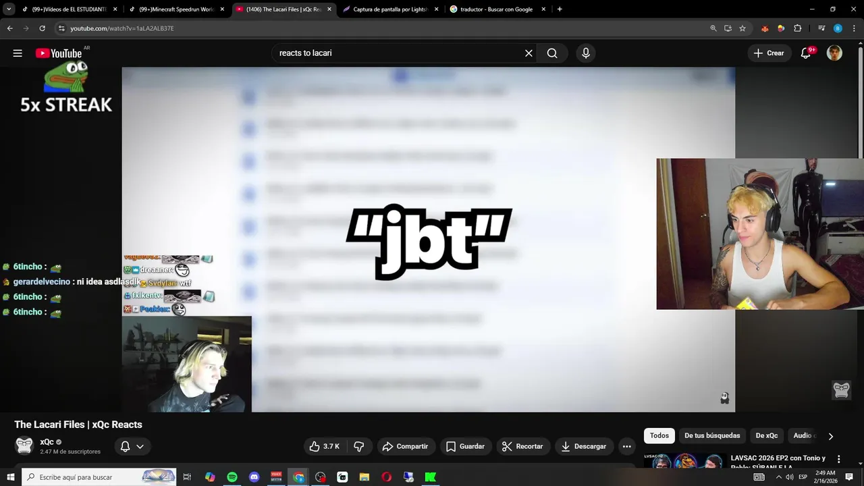864x486 pixels.
Task: Click Windows taskbar search box
Action: pyautogui.click(x=99, y=477)
